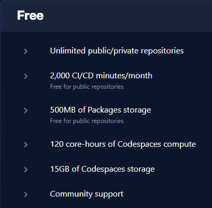
Task: Select the 2,000 CI/CD minutes/month label
Action: click(101, 76)
